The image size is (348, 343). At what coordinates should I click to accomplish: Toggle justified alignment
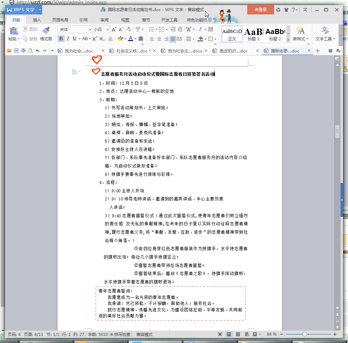point(173,39)
